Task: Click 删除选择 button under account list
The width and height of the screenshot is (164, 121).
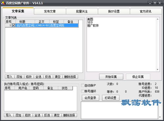Action: [69, 115]
